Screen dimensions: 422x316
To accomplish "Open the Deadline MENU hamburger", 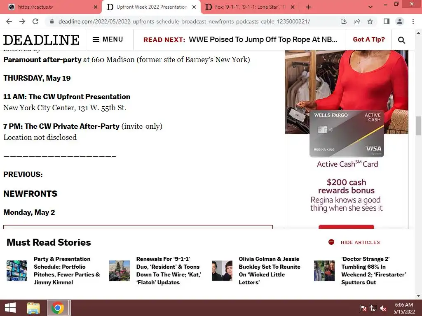I will [108, 39].
